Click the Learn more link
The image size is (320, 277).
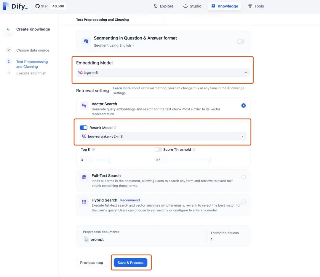point(122,88)
